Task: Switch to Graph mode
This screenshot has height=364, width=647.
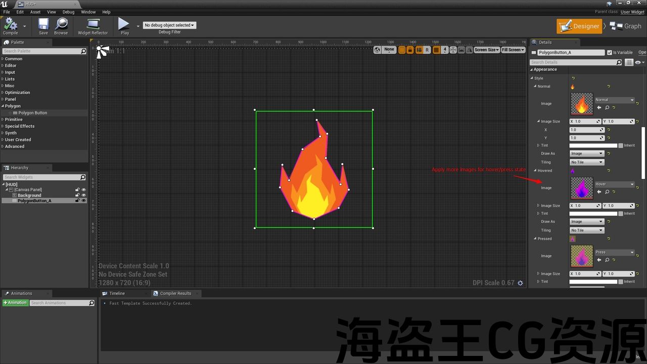Action: (626, 26)
